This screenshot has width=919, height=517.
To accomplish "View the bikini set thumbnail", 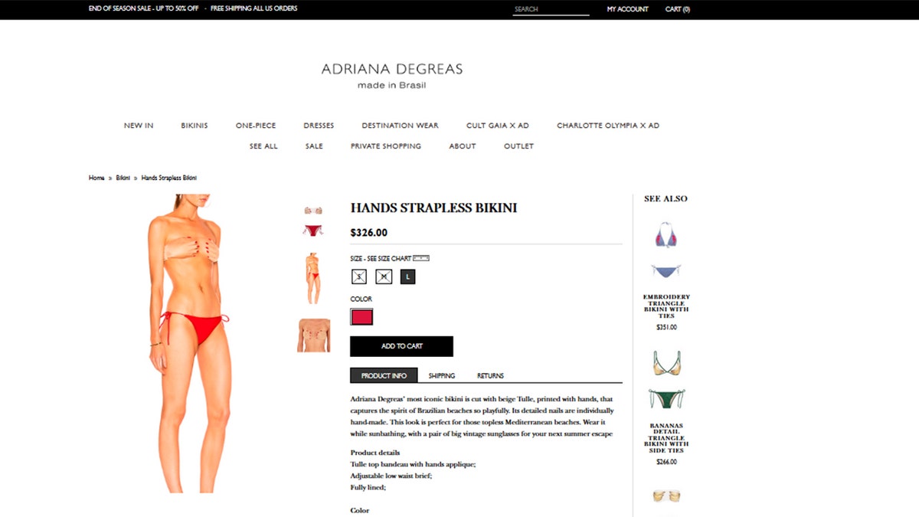I will pyautogui.click(x=313, y=221).
